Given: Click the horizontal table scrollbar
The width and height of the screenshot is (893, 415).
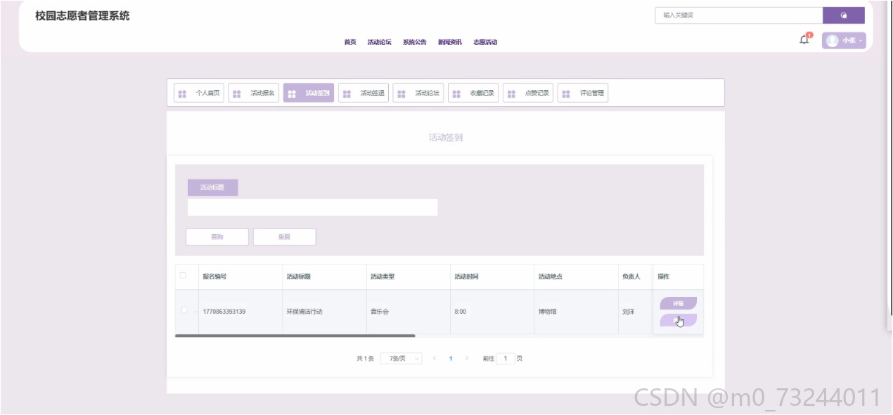Looking at the screenshot, I should pos(295,336).
